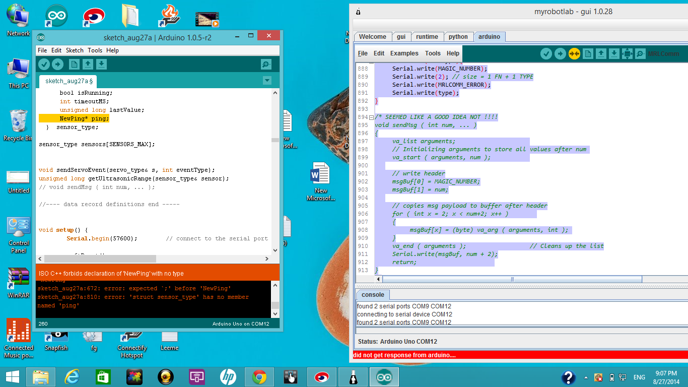This screenshot has height=387, width=688.
Task: Click yellow connect icon in myrobotlab toolbar
Action: 574,53
